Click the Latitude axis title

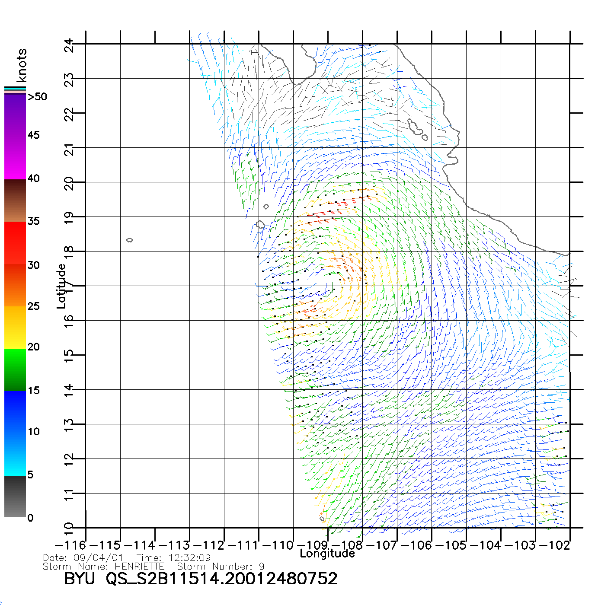(61, 286)
